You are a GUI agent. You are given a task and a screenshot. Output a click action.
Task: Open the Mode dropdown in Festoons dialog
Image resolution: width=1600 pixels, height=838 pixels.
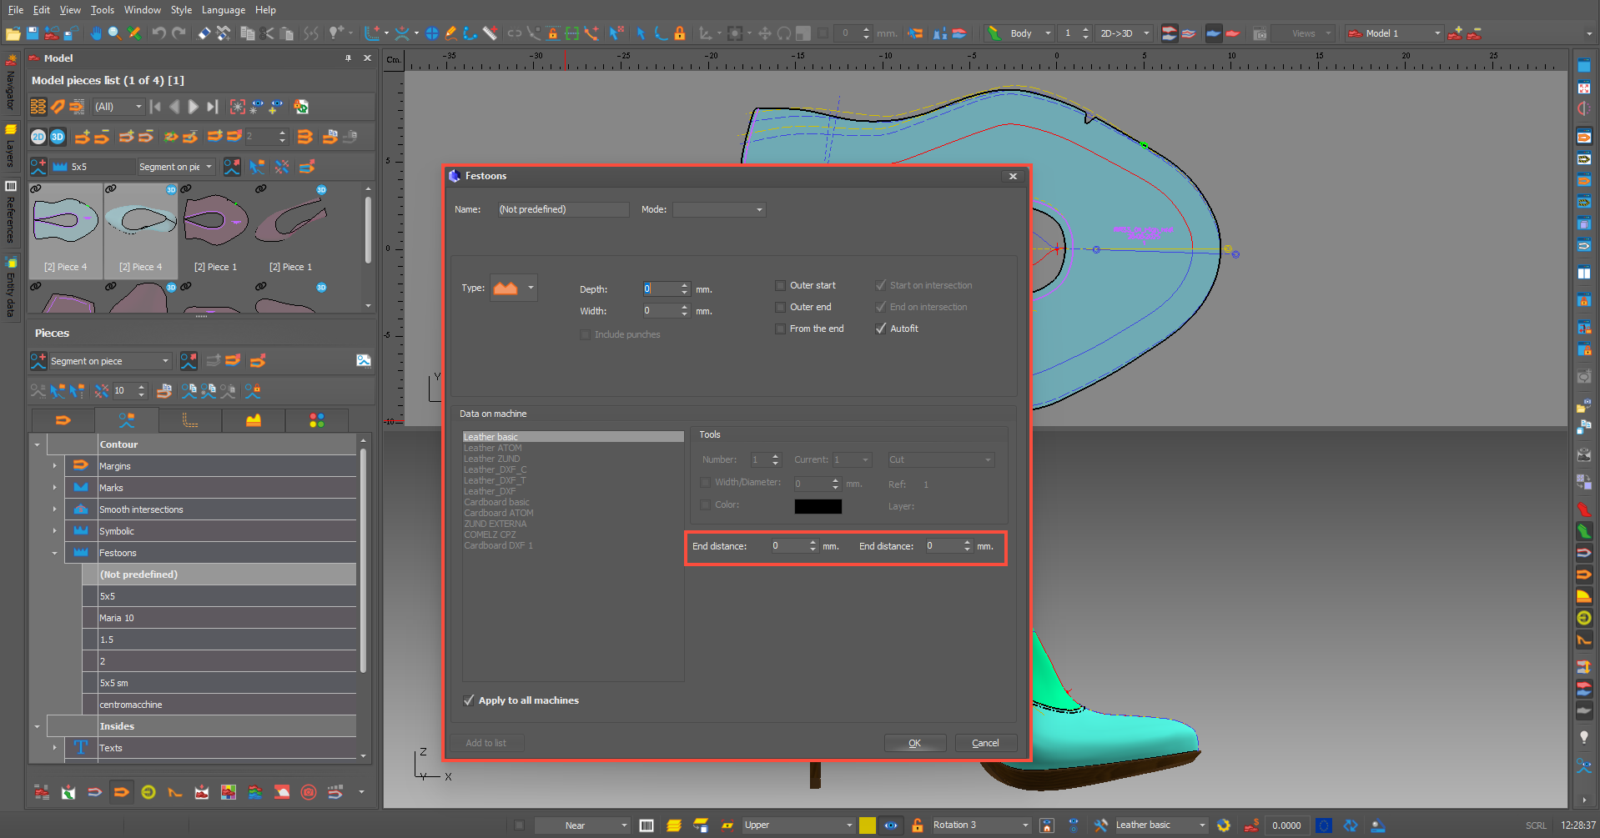coord(719,209)
